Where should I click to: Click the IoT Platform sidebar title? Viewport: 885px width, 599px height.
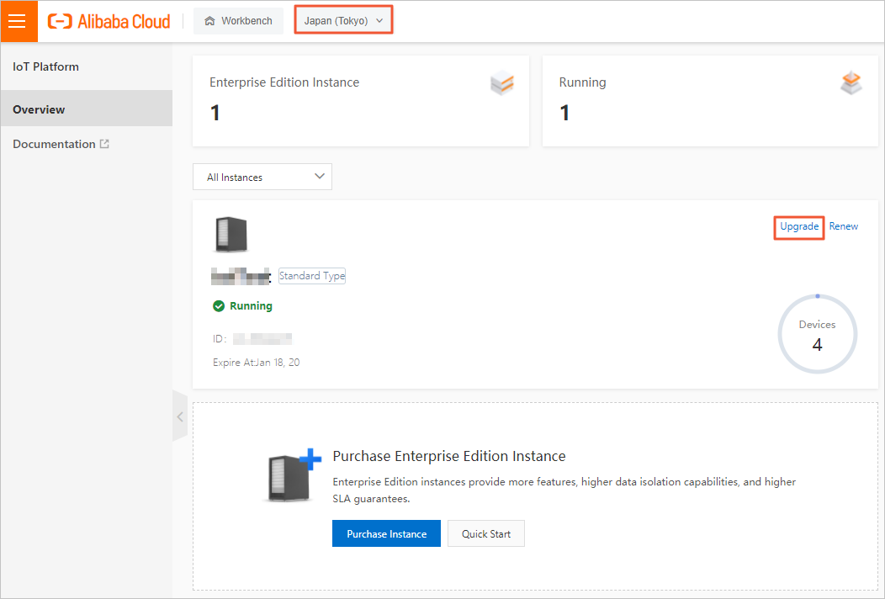45,66
